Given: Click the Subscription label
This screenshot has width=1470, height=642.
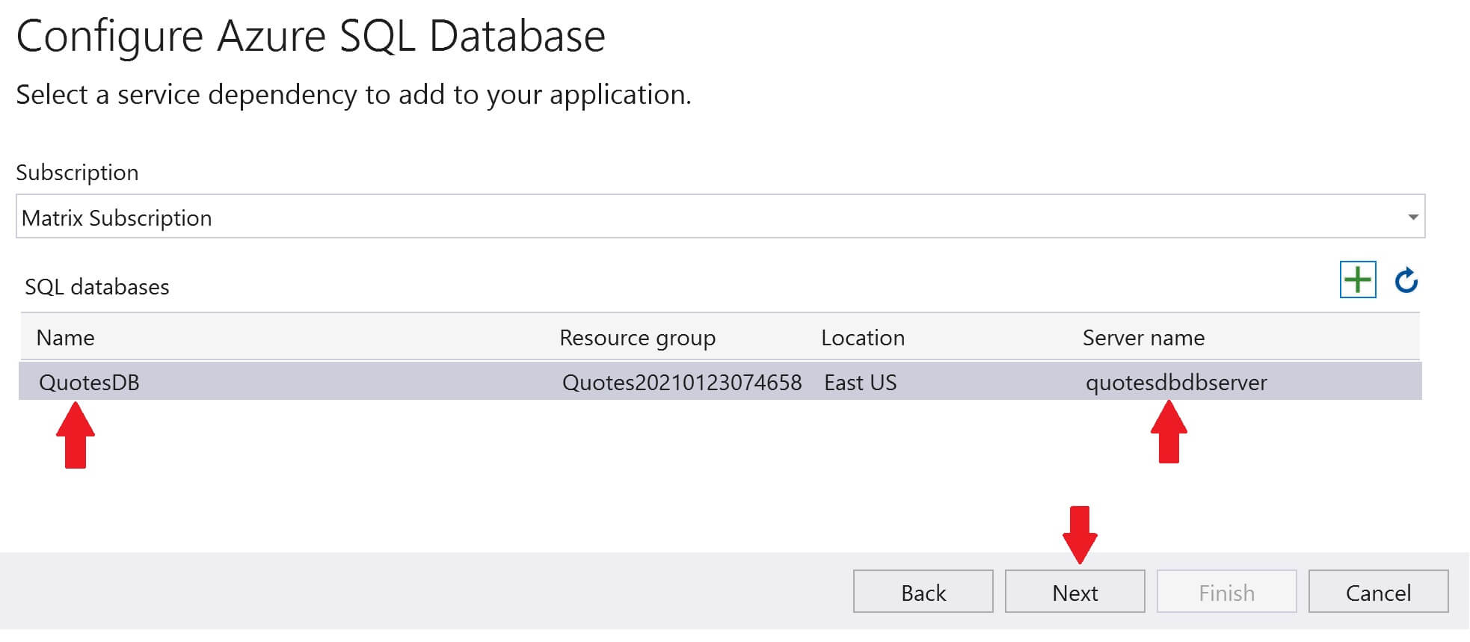Looking at the screenshot, I should pos(77,173).
